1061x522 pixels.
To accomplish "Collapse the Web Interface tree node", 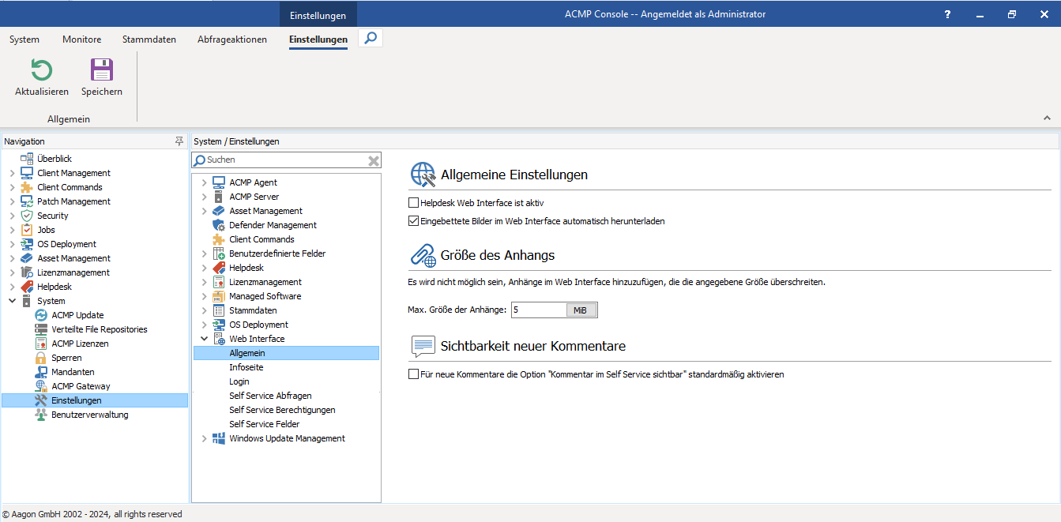I will click(205, 338).
